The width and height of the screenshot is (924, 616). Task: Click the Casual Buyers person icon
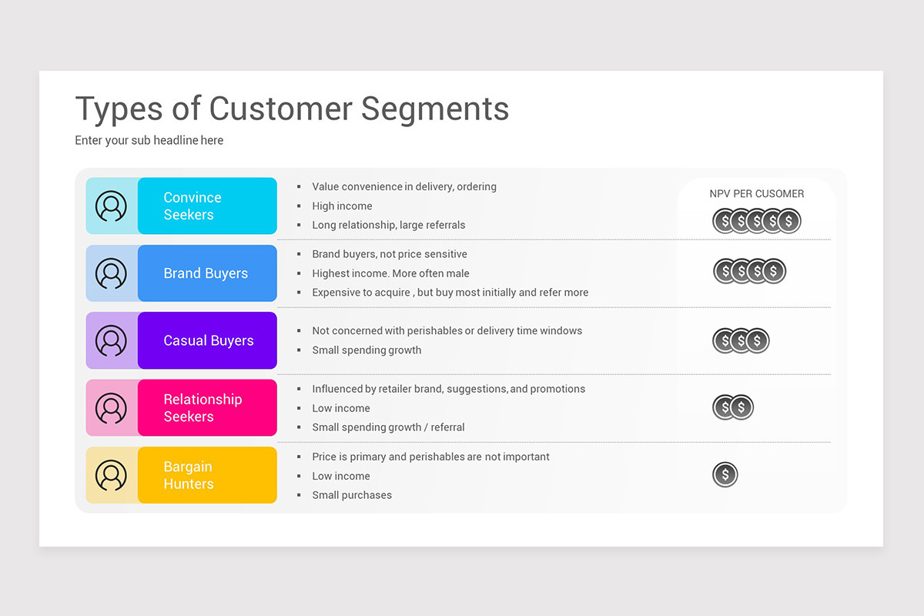(x=111, y=340)
